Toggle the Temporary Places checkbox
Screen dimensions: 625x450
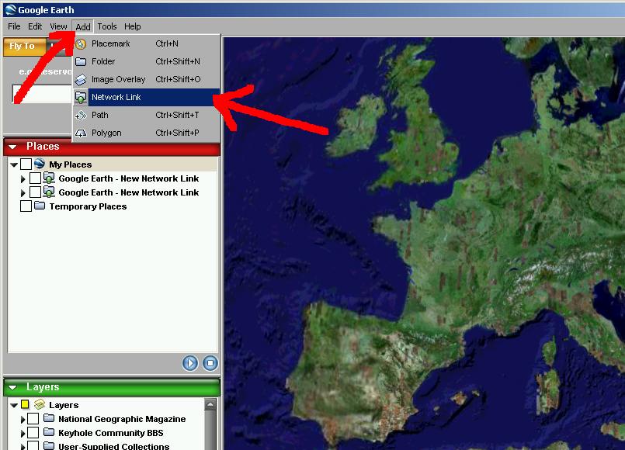pos(26,206)
